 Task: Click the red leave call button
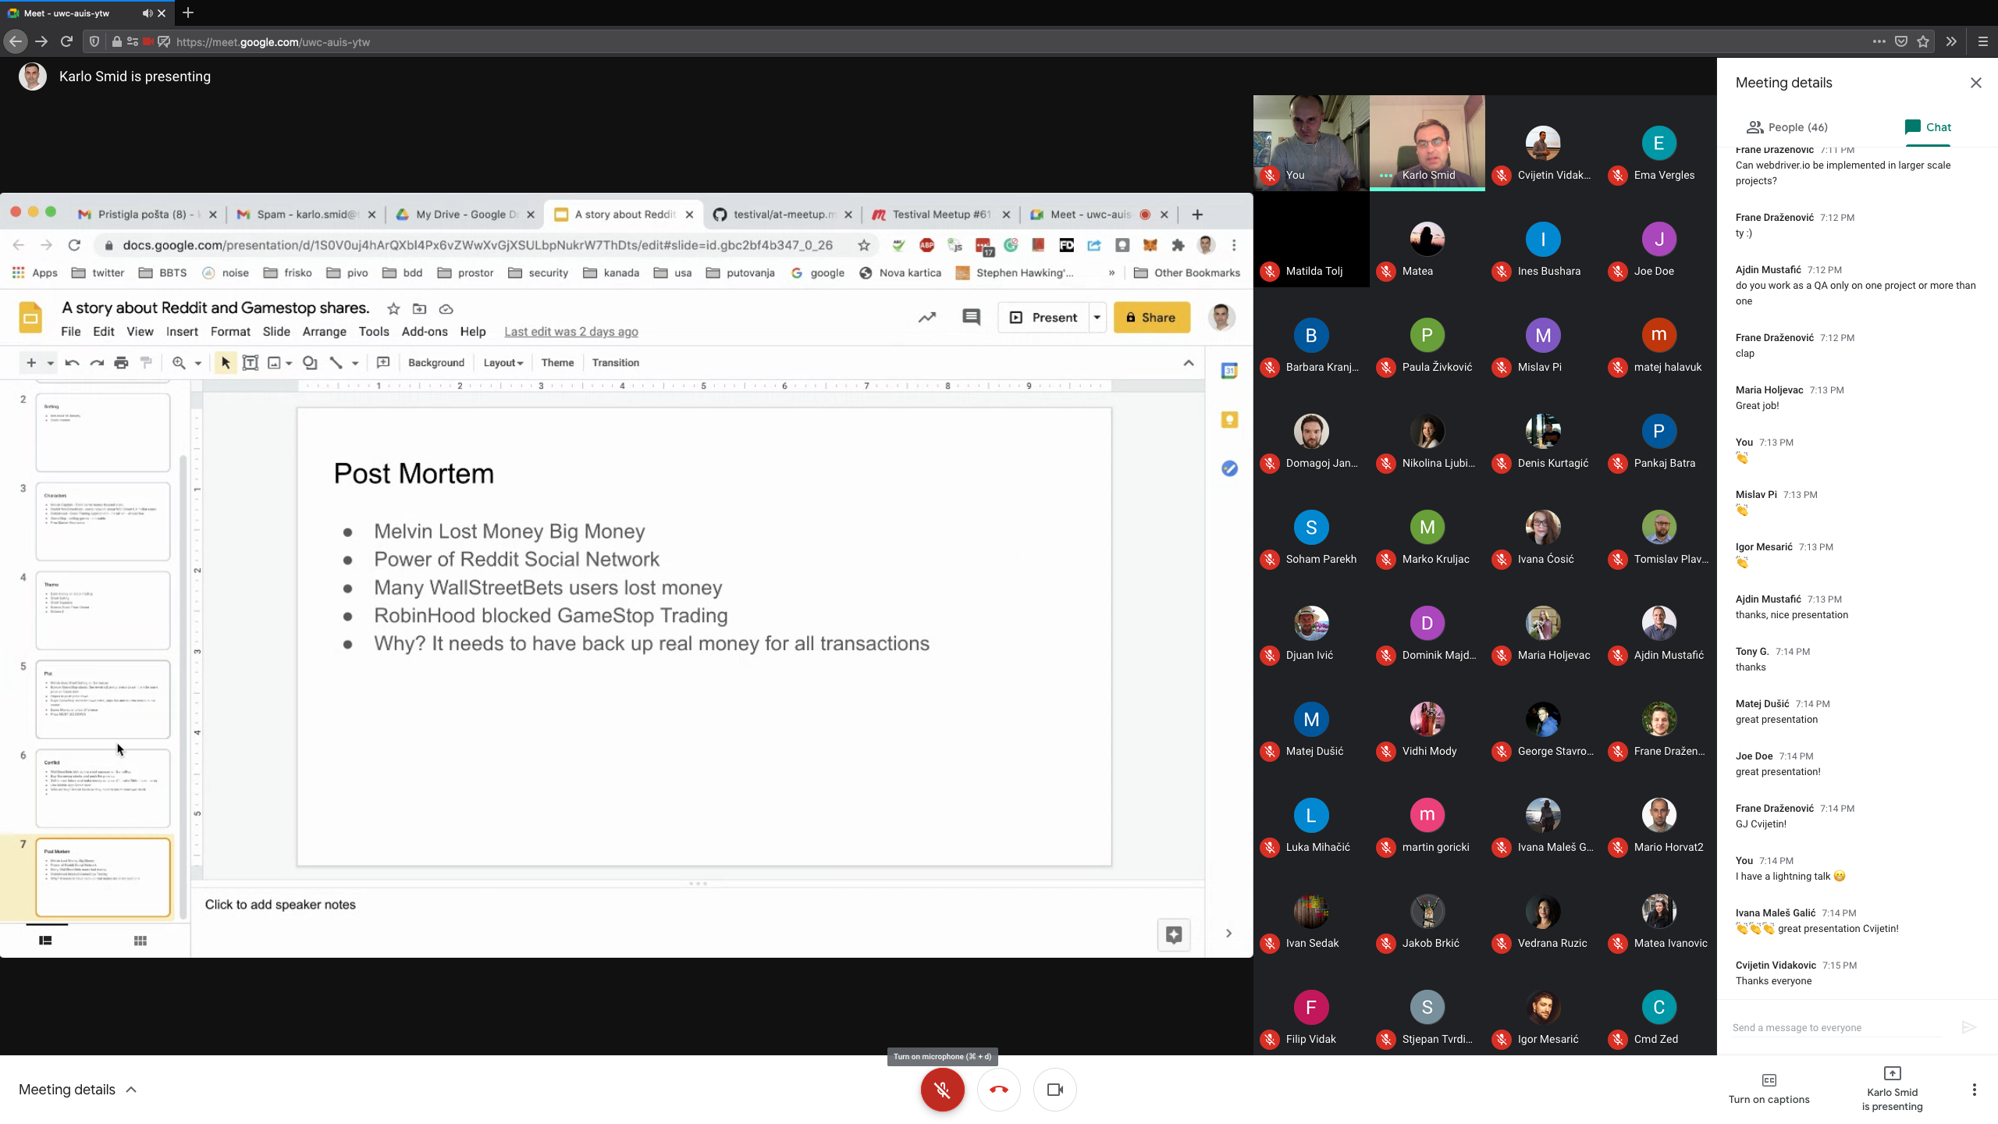998,1090
